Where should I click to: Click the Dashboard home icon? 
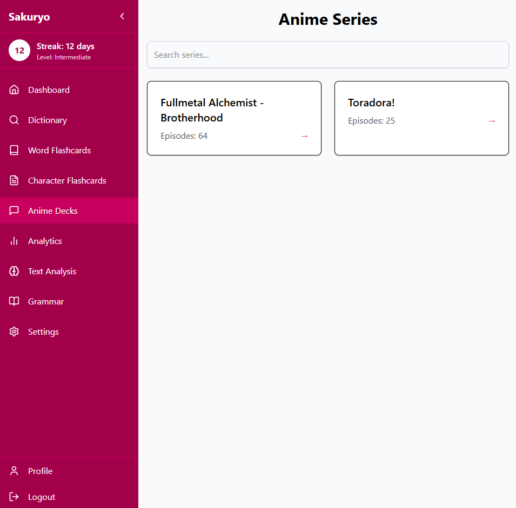click(14, 90)
